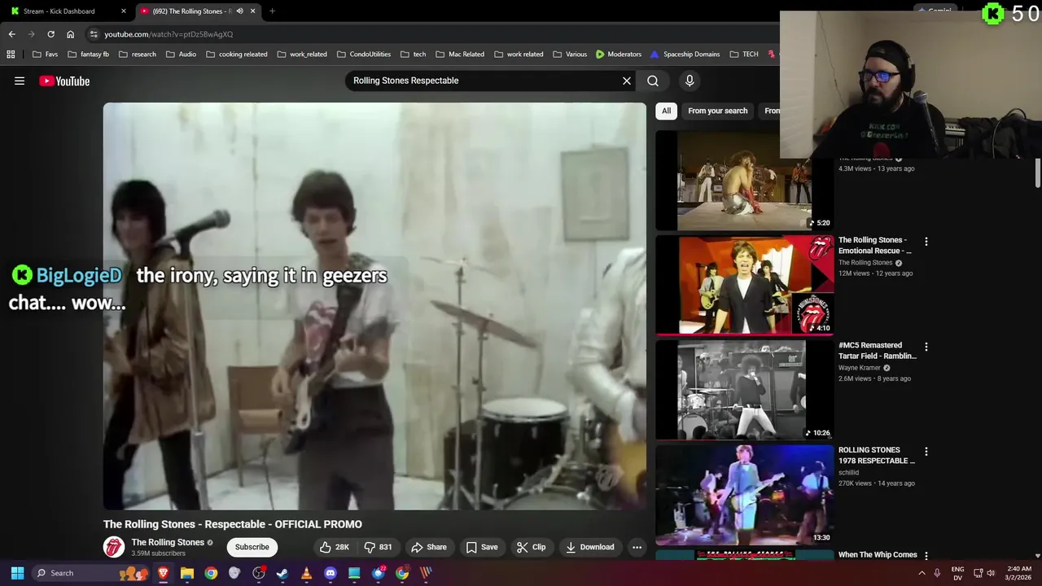Screen dimensions: 1042x586
Task: Open the fantasy fb bookmark folder
Action: [88, 55]
